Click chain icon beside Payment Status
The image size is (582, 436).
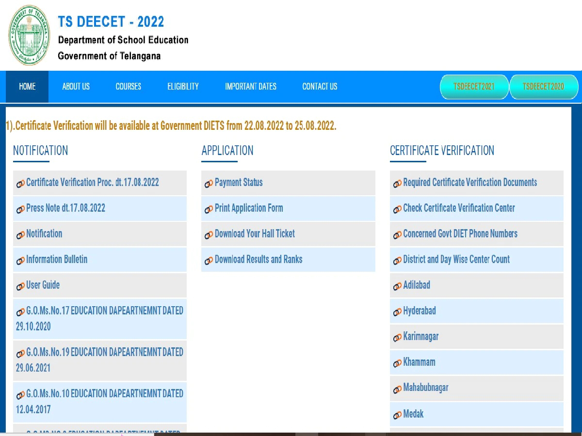point(209,184)
